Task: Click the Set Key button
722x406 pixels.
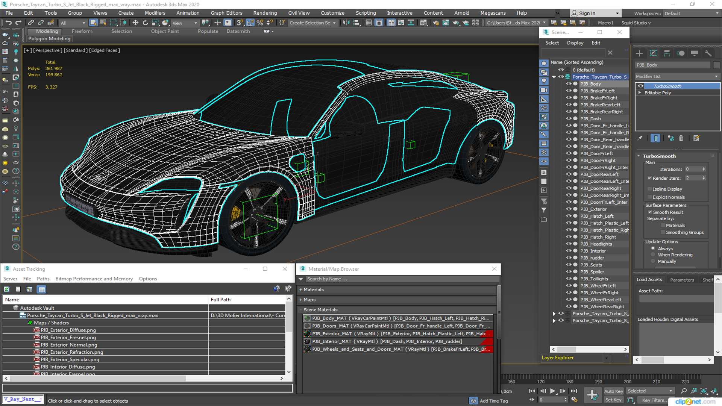Action: tap(613, 400)
